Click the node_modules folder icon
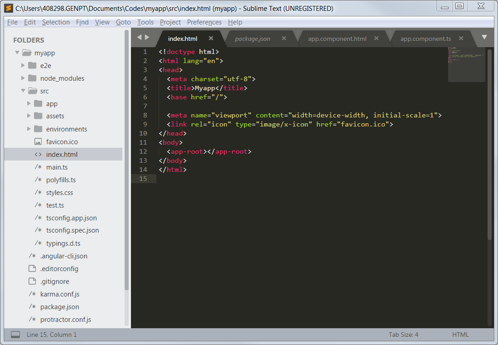The width and height of the screenshot is (498, 345). click(x=32, y=78)
